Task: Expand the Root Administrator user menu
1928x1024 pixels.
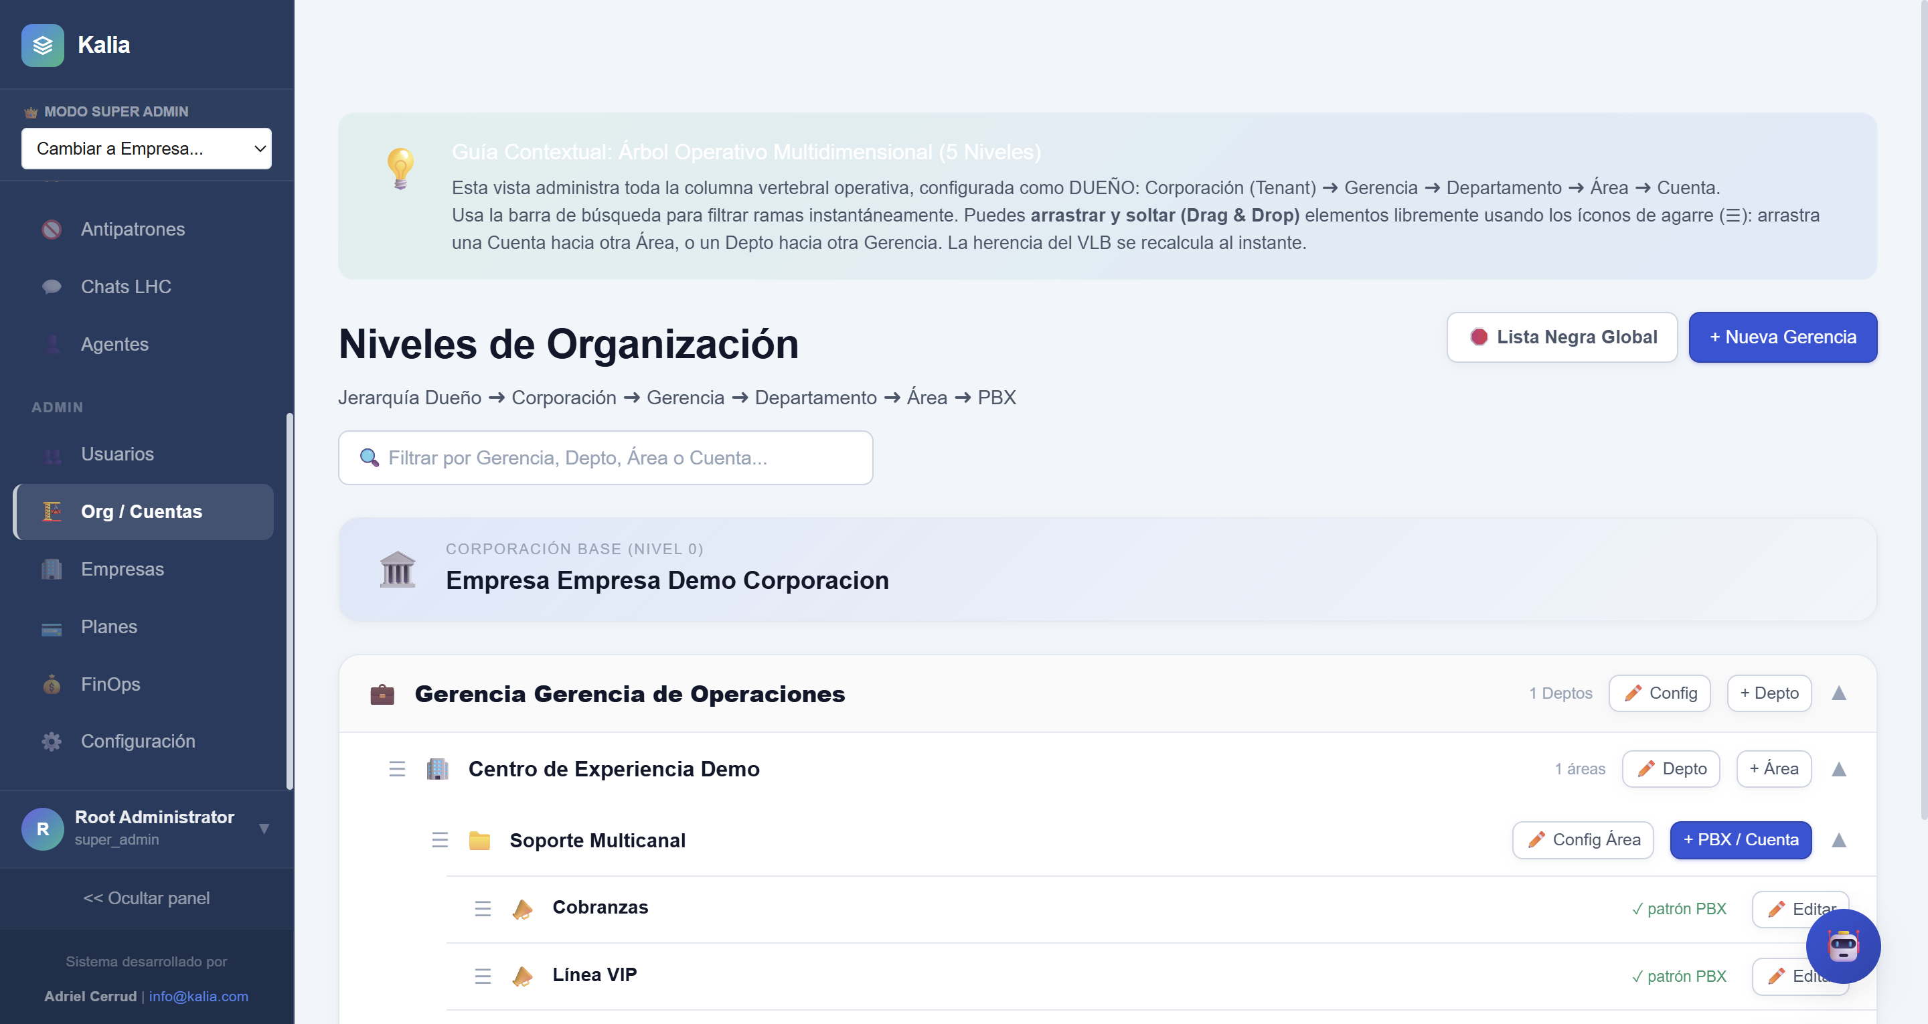Action: (264, 828)
